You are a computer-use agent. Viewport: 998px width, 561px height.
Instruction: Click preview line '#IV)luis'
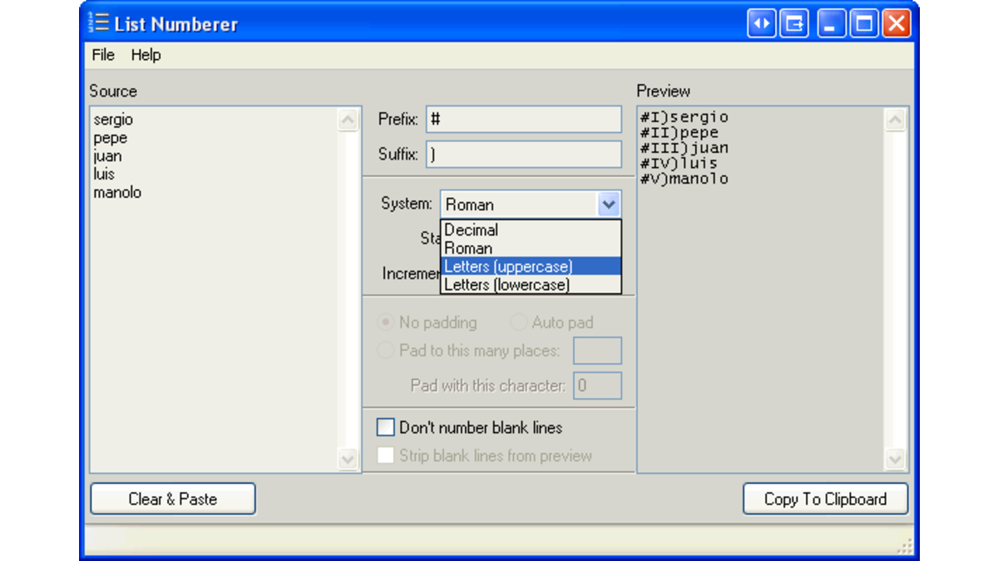679,164
